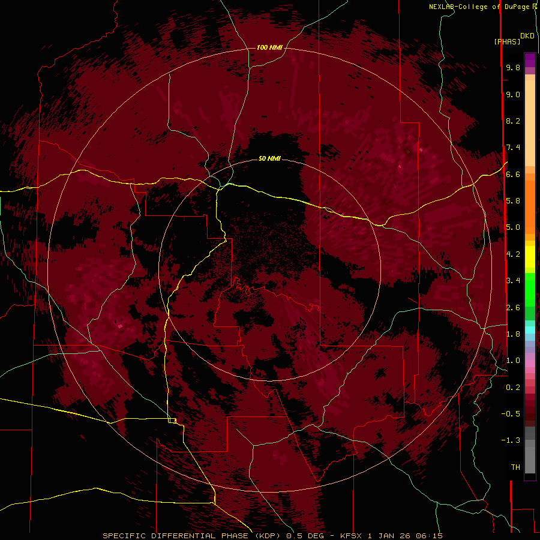The width and height of the screenshot is (540, 540).
Task: Click the 8.2 value on the scale
Action: pyautogui.click(x=513, y=121)
